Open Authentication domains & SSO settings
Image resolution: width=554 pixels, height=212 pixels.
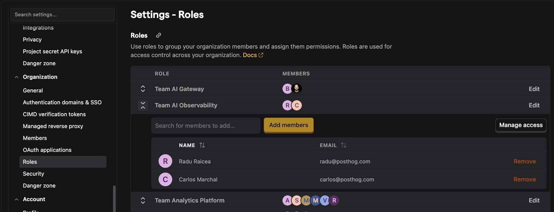point(62,103)
